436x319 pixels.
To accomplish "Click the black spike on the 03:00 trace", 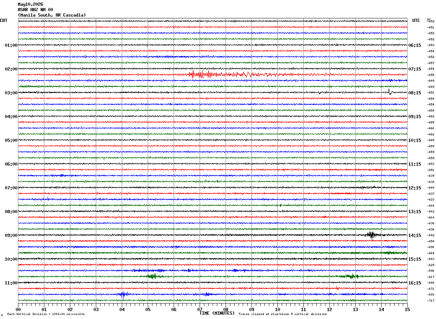I will click(x=390, y=92).
